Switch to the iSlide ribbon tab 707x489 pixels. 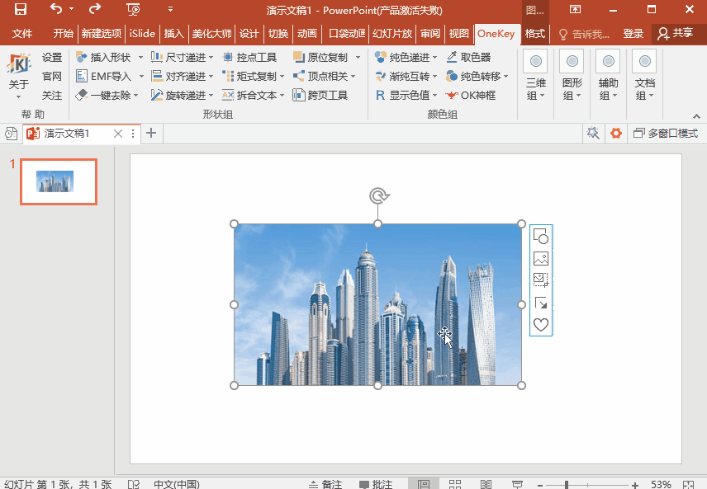click(x=142, y=34)
